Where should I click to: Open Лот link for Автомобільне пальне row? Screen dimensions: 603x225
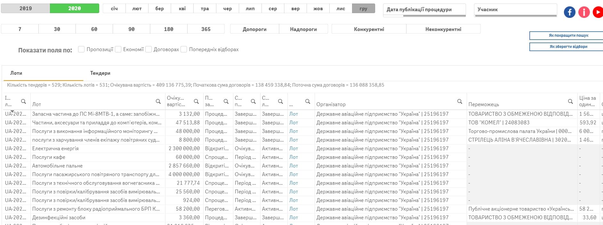coord(293,166)
